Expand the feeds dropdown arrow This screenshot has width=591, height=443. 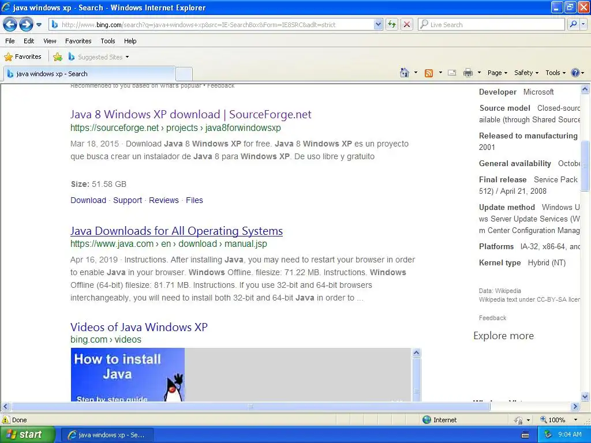pyautogui.click(x=440, y=73)
